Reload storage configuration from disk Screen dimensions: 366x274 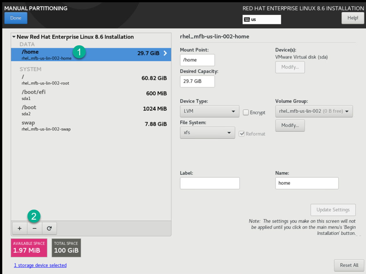coord(49,228)
